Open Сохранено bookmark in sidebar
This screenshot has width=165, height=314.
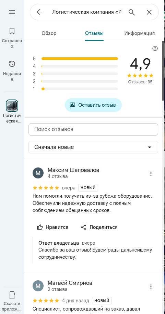[12, 38]
